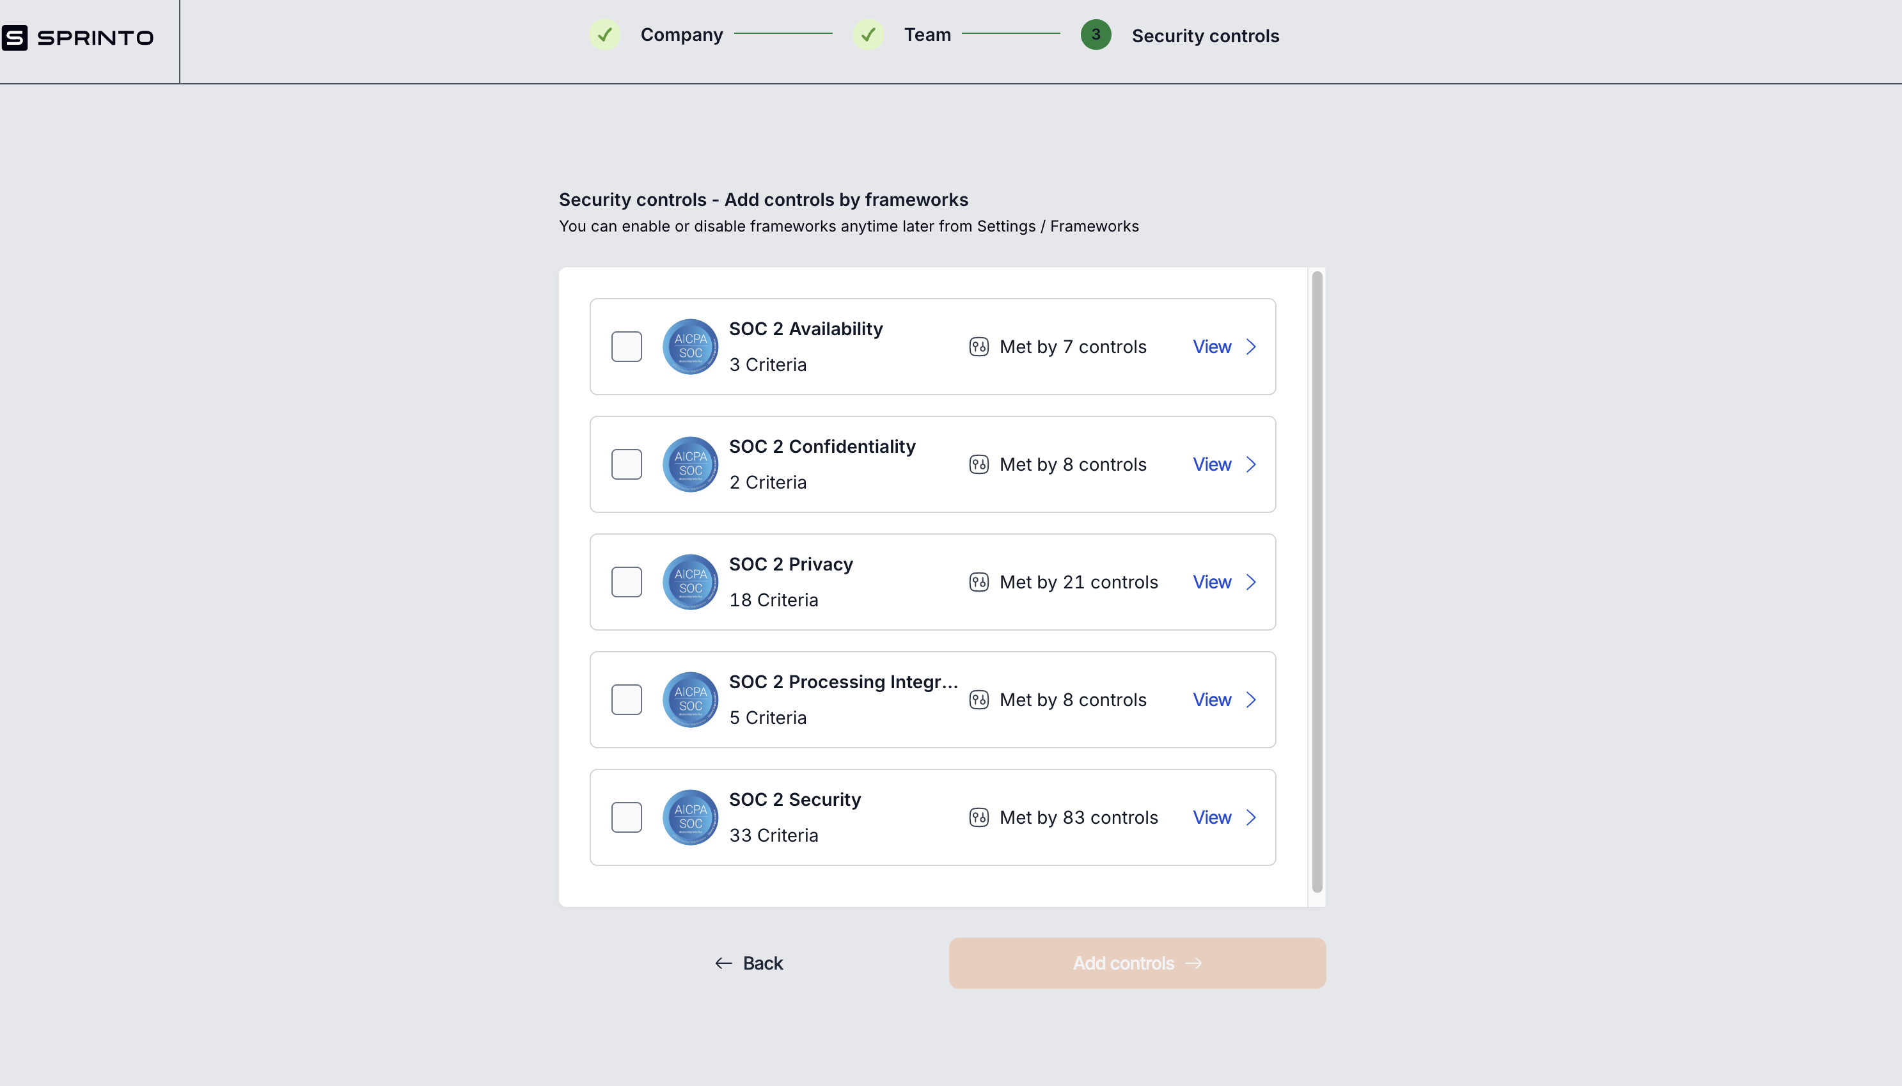The width and height of the screenshot is (1902, 1086).
Task: Open SOC 2 Processing Integrity chevron arrow
Action: coord(1251,700)
